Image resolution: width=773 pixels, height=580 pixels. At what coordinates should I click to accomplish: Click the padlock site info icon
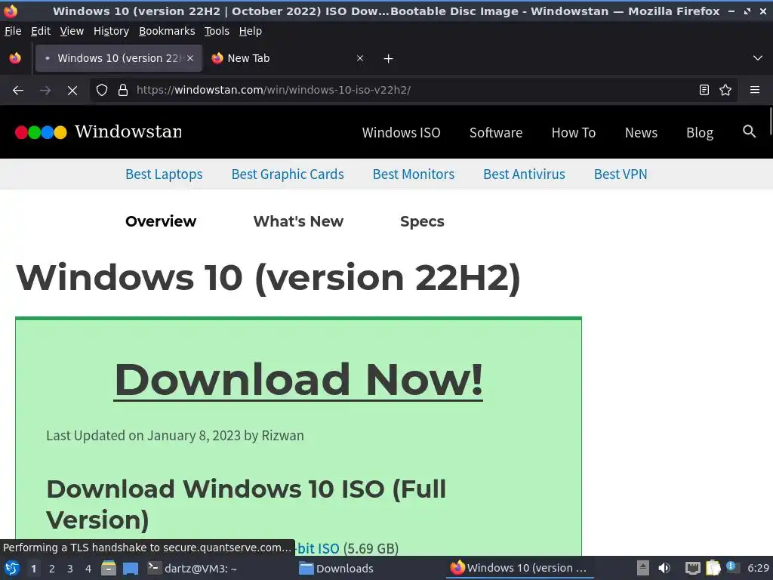123,91
